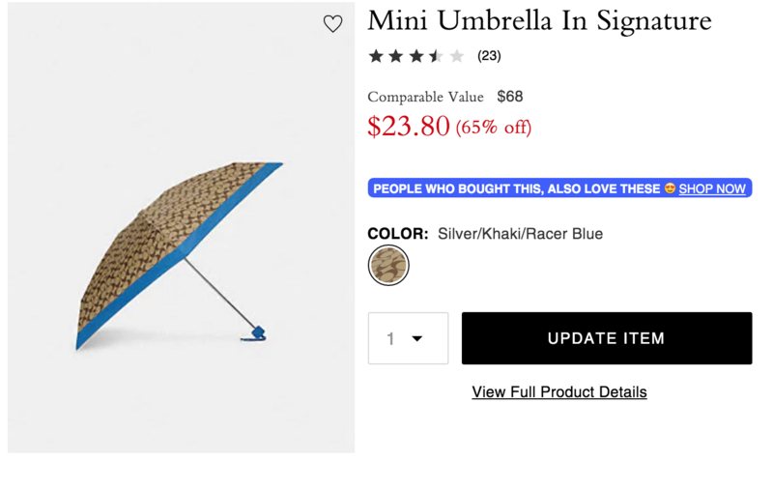The image size is (773, 490).
Task: Follow the SHOP NOW link
Action: point(712,188)
